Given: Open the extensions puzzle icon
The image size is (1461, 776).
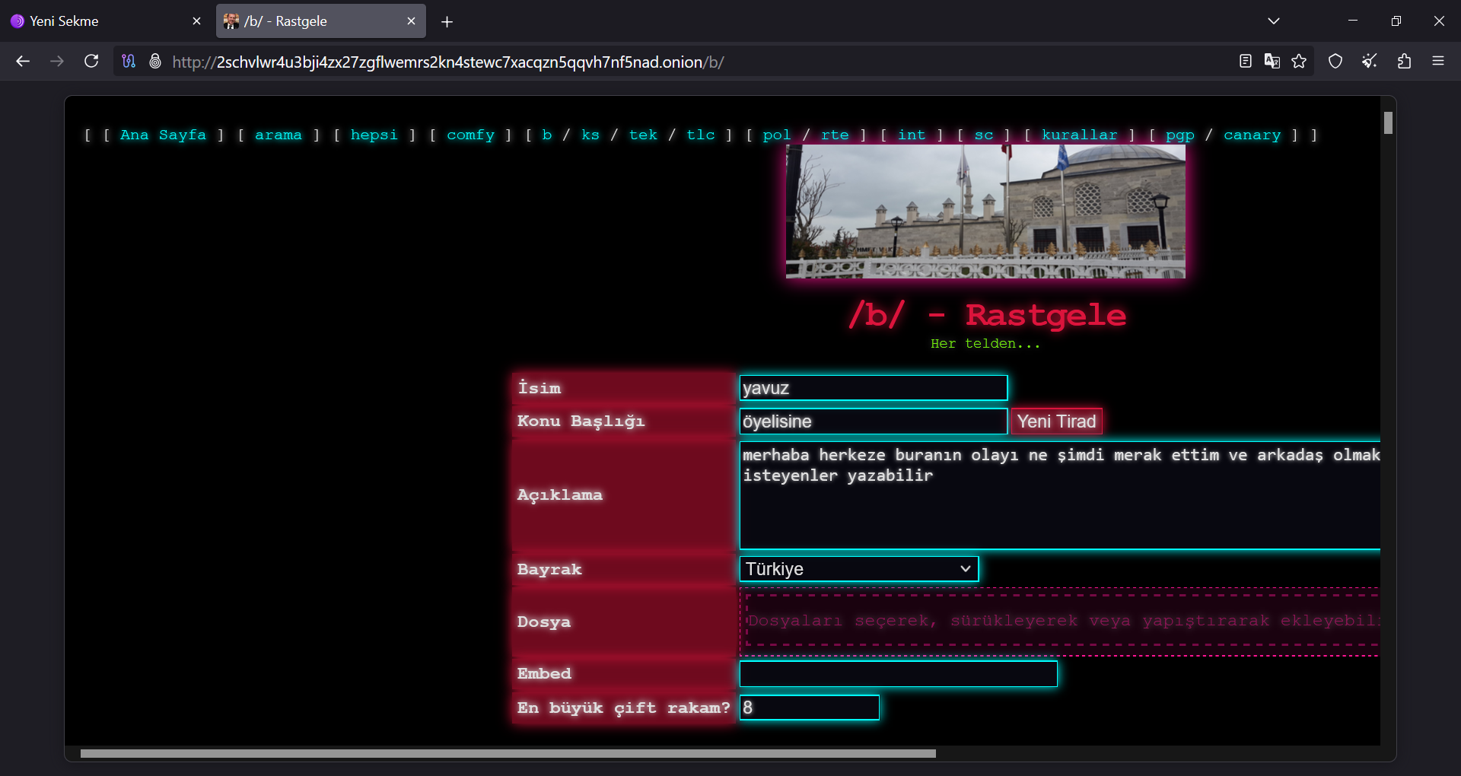Looking at the screenshot, I should (1404, 62).
